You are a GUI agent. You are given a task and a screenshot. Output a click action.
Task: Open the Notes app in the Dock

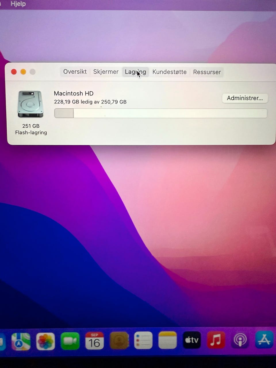pos(168,340)
